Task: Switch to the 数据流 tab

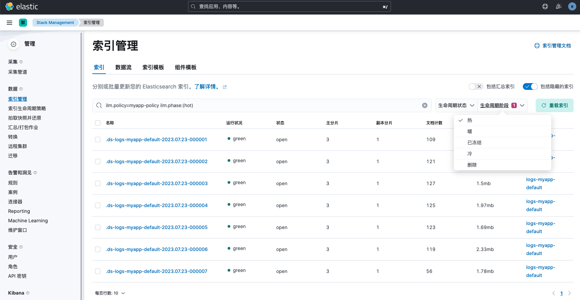Action: click(x=123, y=67)
